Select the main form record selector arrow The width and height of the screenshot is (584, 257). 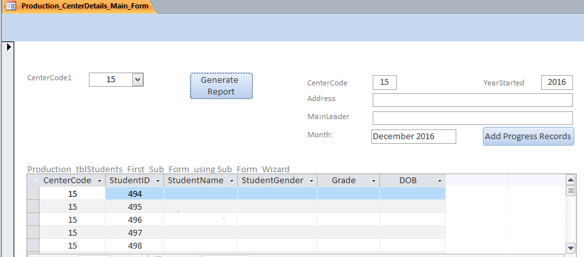9,47
